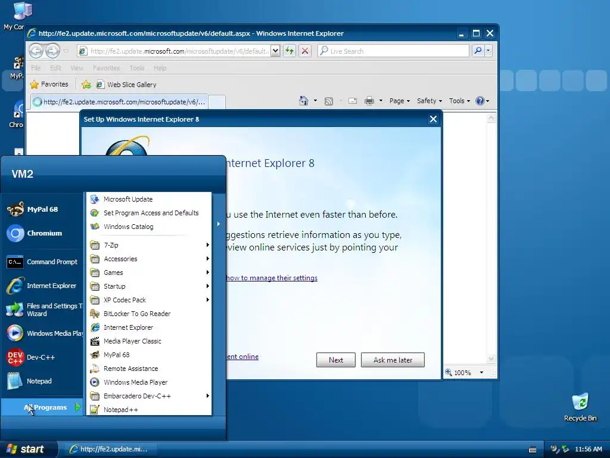Viewport: 610px width, 458px height.
Task: Click the RSS feeds icon
Action: click(329, 101)
